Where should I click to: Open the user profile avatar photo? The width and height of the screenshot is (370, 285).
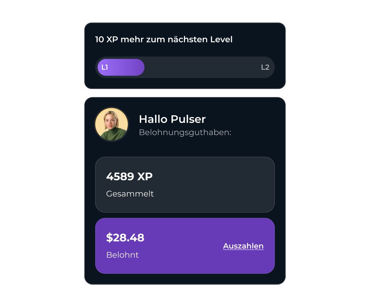pyautogui.click(x=112, y=124)
